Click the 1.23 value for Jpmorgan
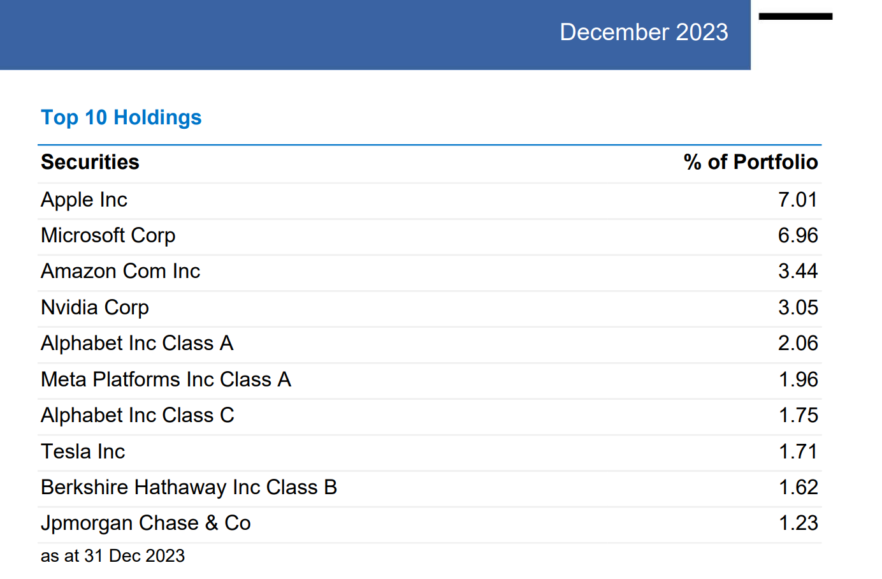This screenshot has width=882, height=579. click(x=798, y=523)
